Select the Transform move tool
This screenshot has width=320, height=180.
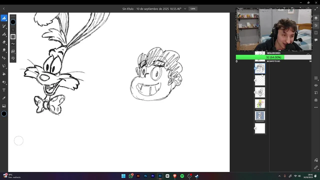[4, 58]
